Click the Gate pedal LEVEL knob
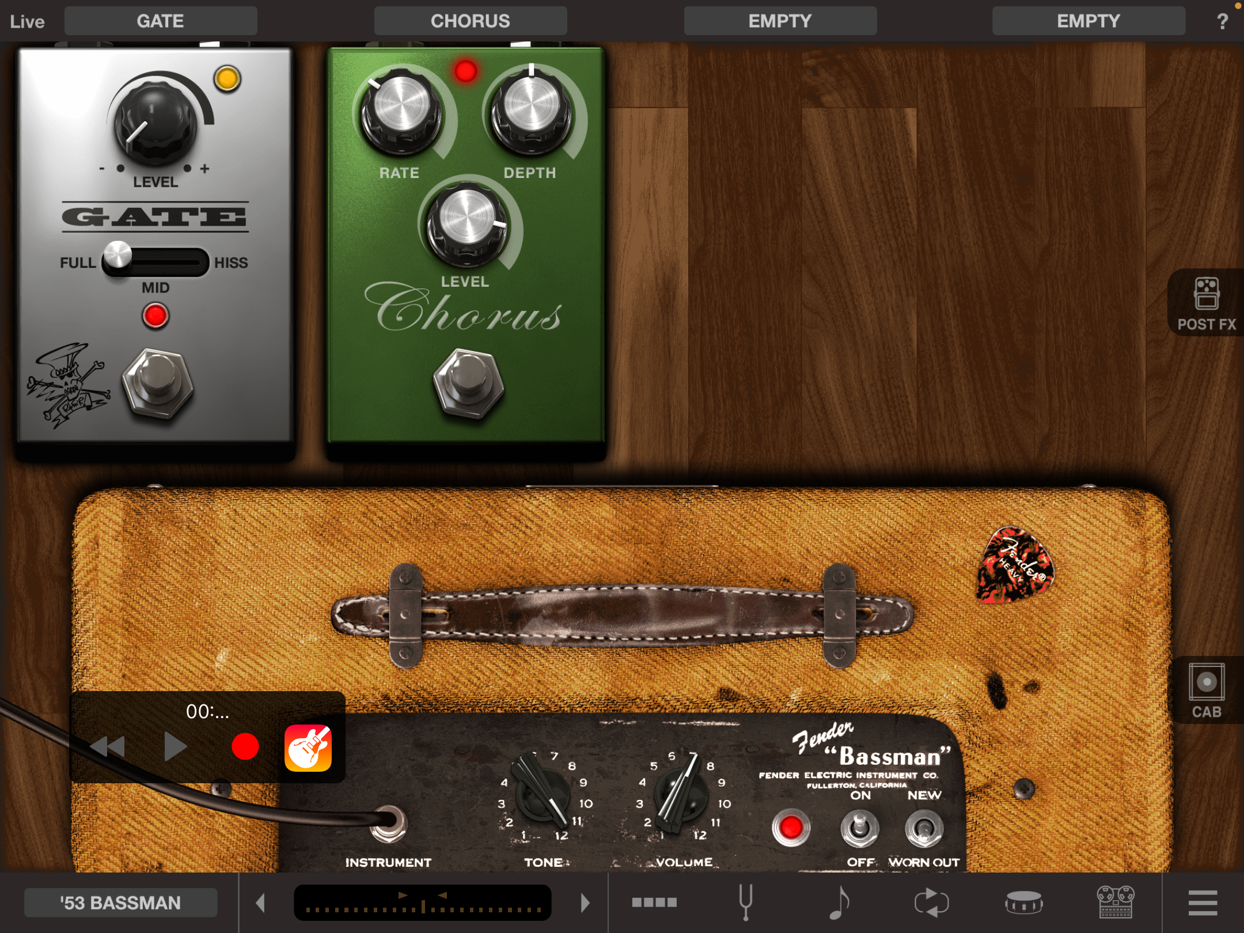 tap(154, 123)
